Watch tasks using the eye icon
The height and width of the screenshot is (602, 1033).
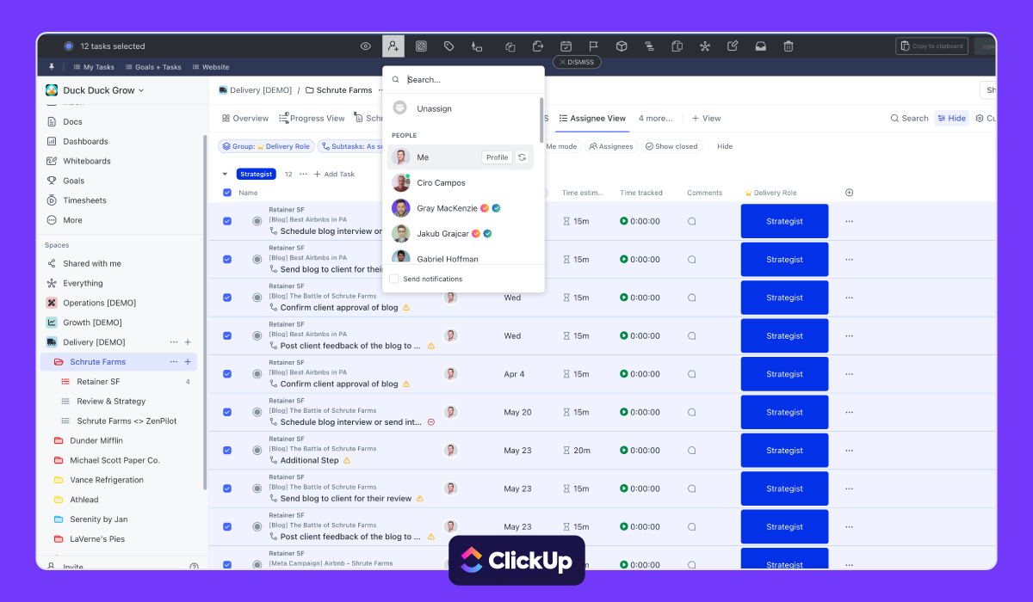pos(368,46)
